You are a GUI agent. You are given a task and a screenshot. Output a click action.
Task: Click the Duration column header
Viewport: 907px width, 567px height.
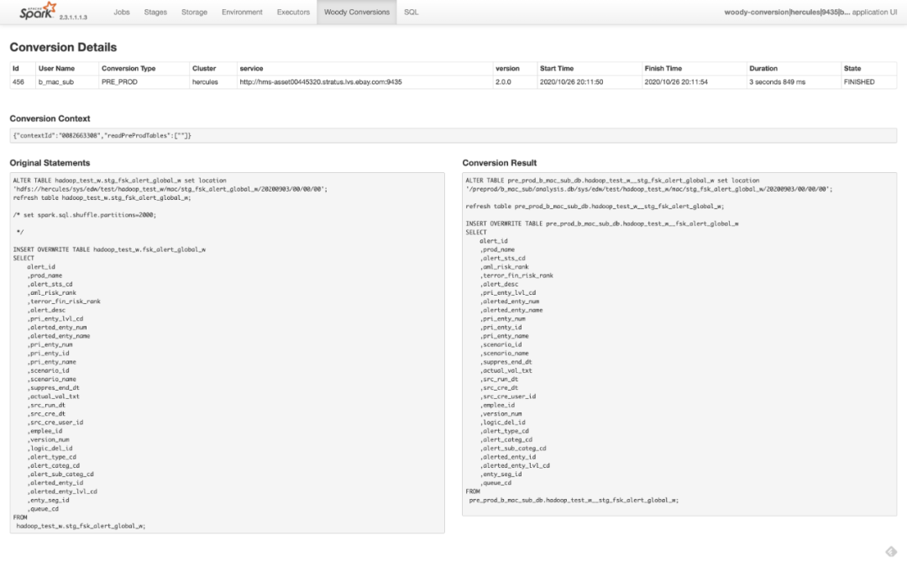click(x=763, y=69)
